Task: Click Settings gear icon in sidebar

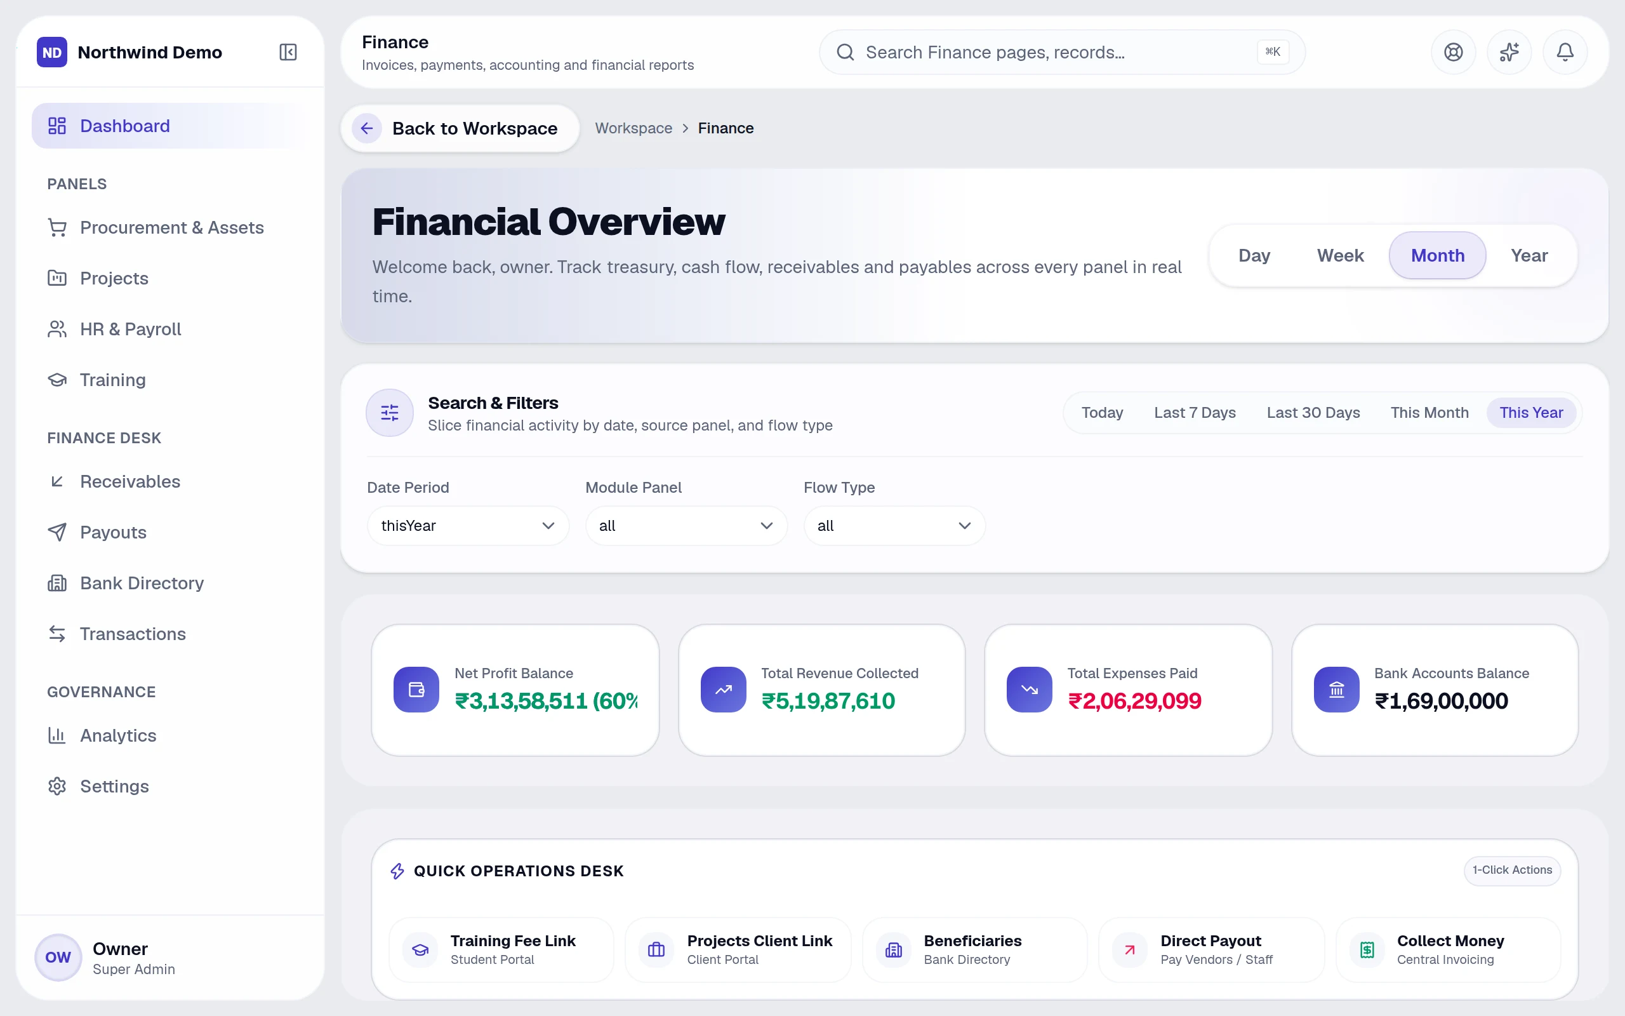Action: click(57, 786)
